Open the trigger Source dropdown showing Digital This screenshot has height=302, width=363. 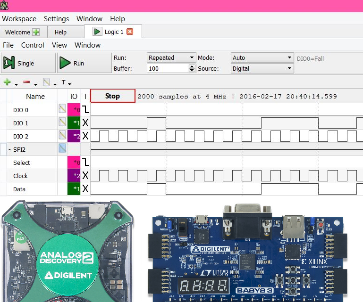262,68
